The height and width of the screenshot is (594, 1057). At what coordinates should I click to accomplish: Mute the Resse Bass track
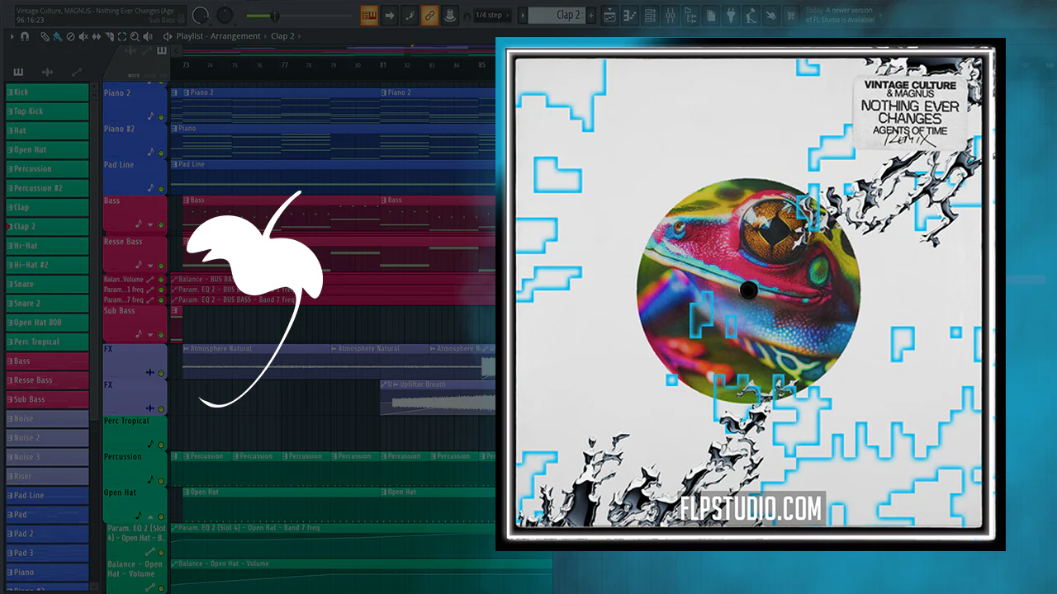click(161, 266)
